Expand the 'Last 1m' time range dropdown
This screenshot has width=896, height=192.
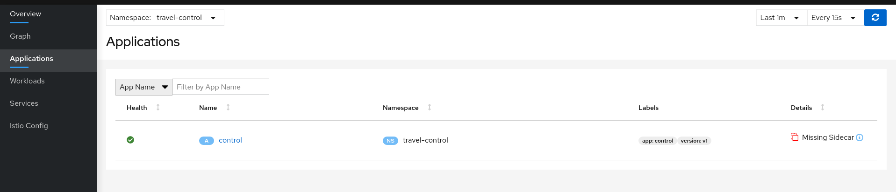click(x=781, y=18)
